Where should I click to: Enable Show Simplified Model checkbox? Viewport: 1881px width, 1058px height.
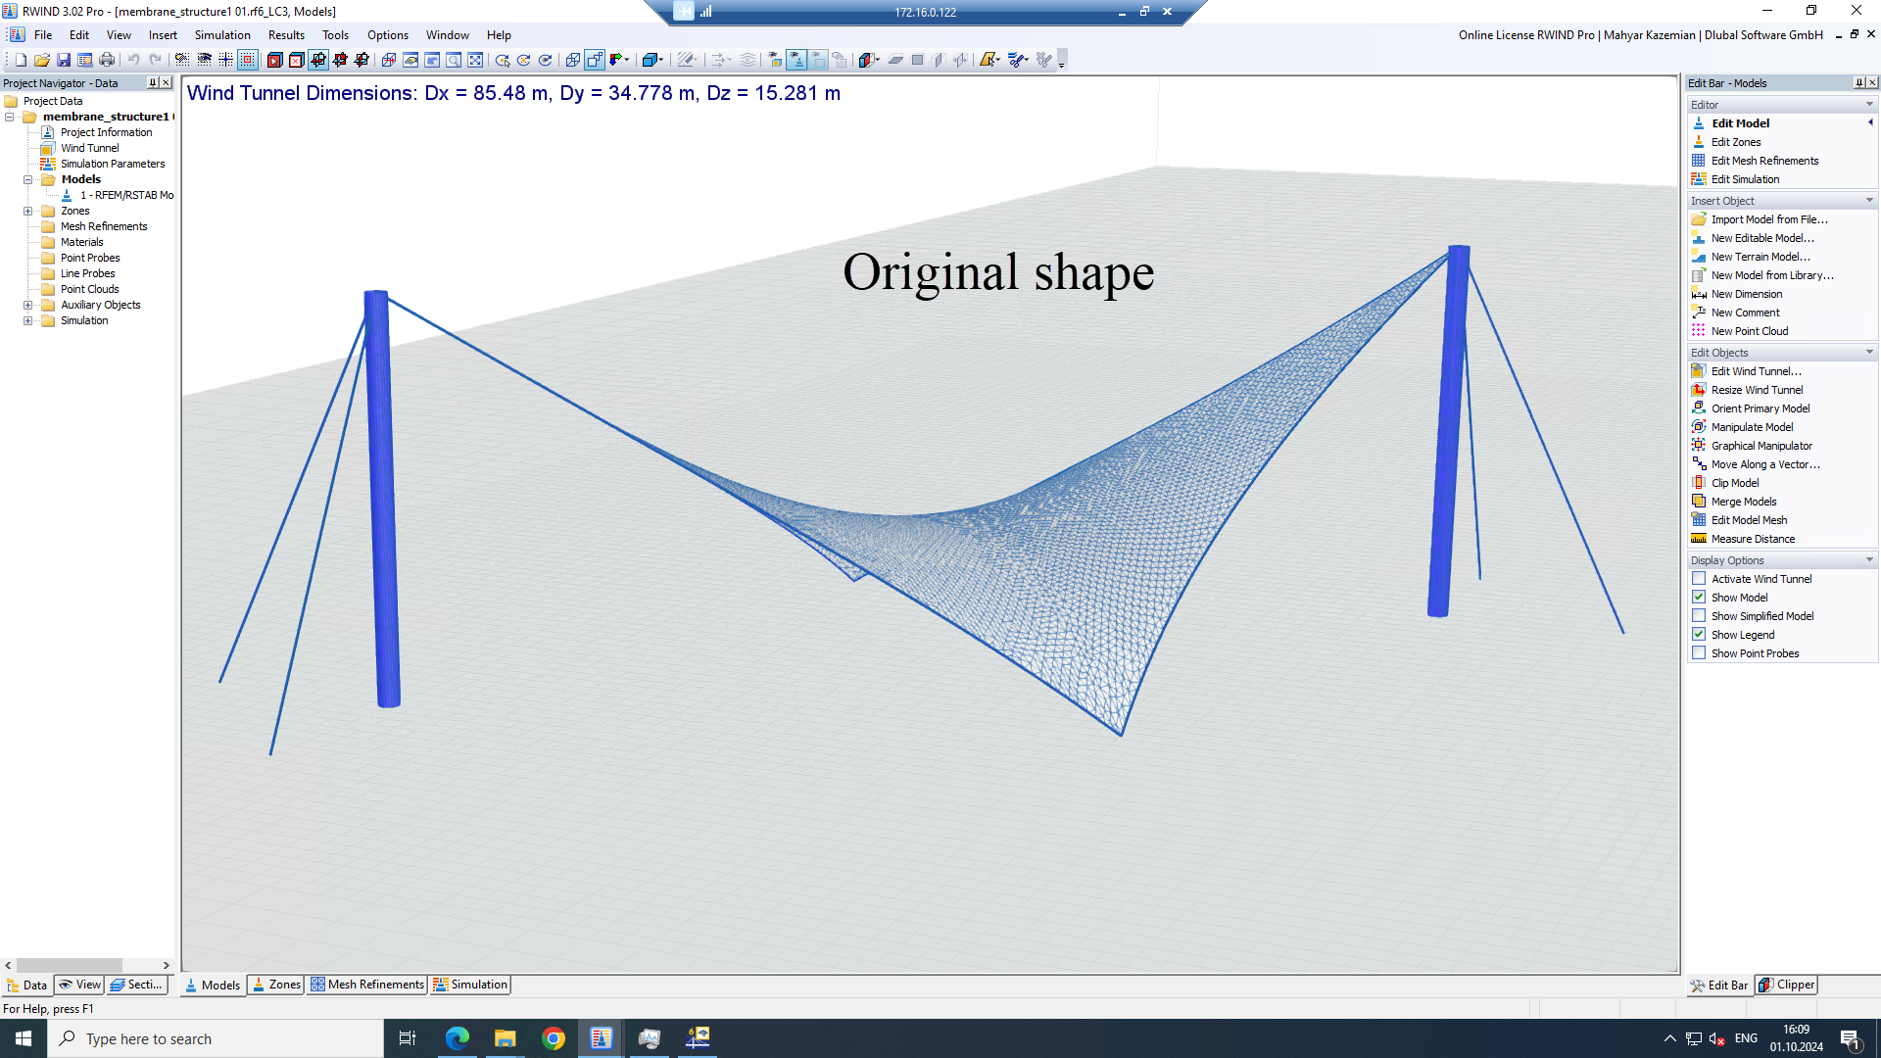tap(1699, 616)
